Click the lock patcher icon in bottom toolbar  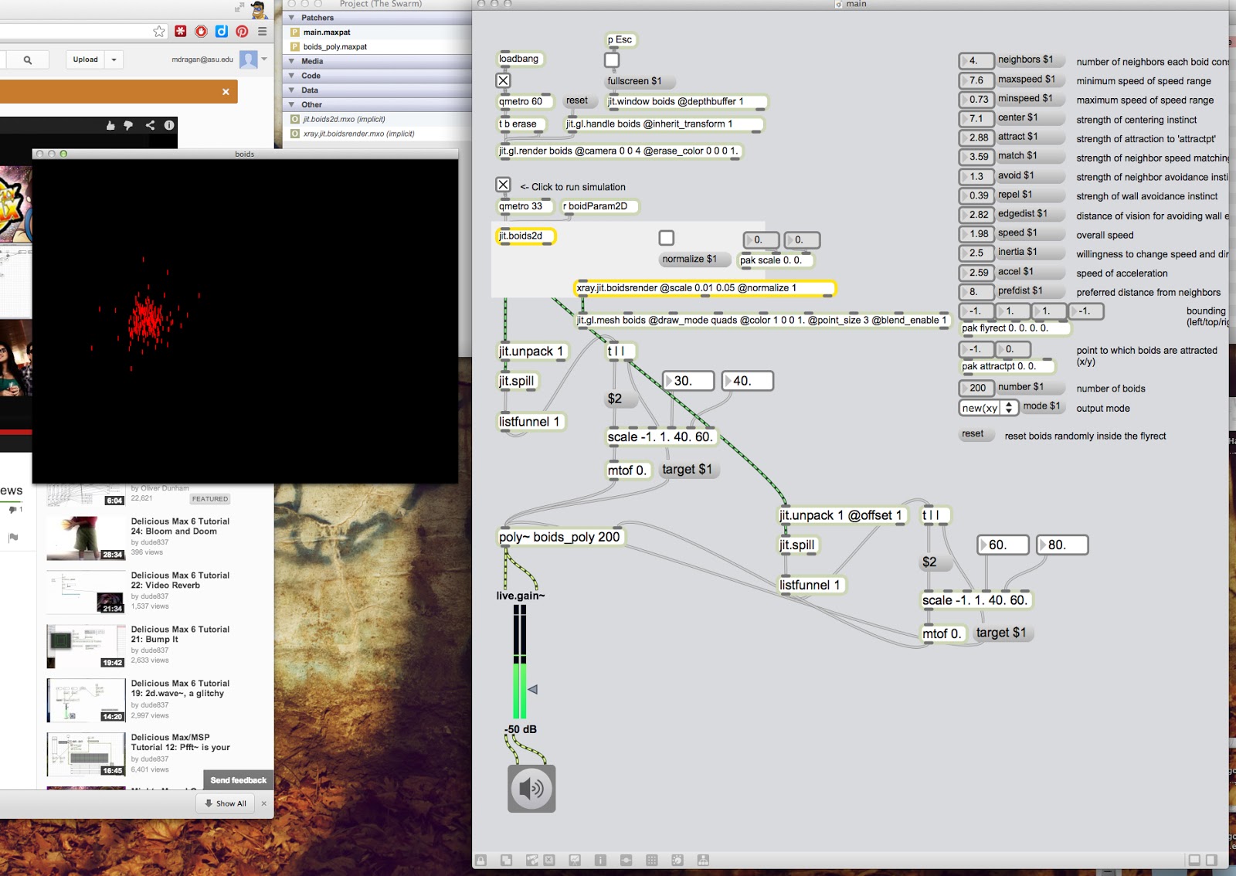pos(480,860)
